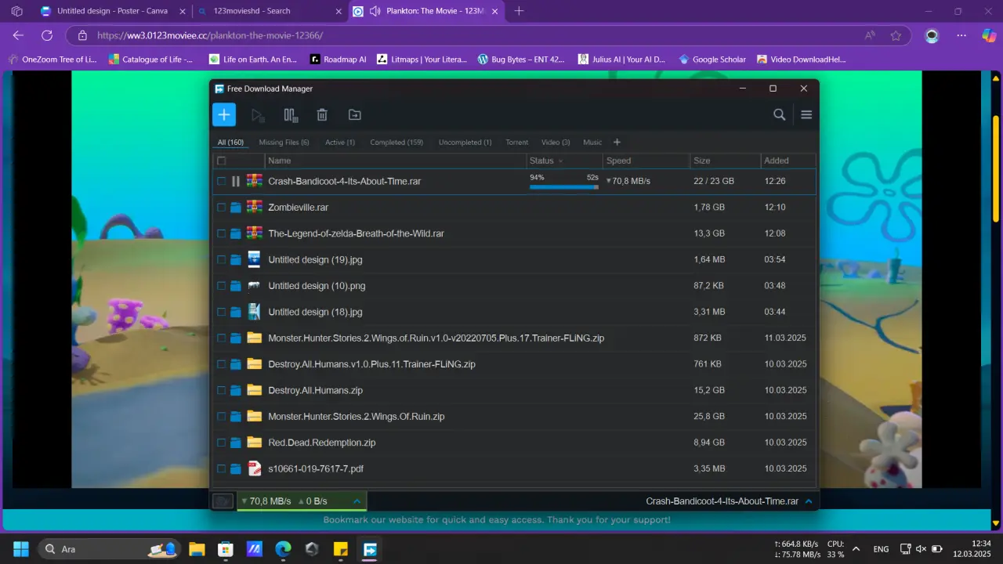Screen dimensions: 1003x564
Task: Show hidden system tray icons chevron
Action: pyautogui.click(x=856, y=549)
